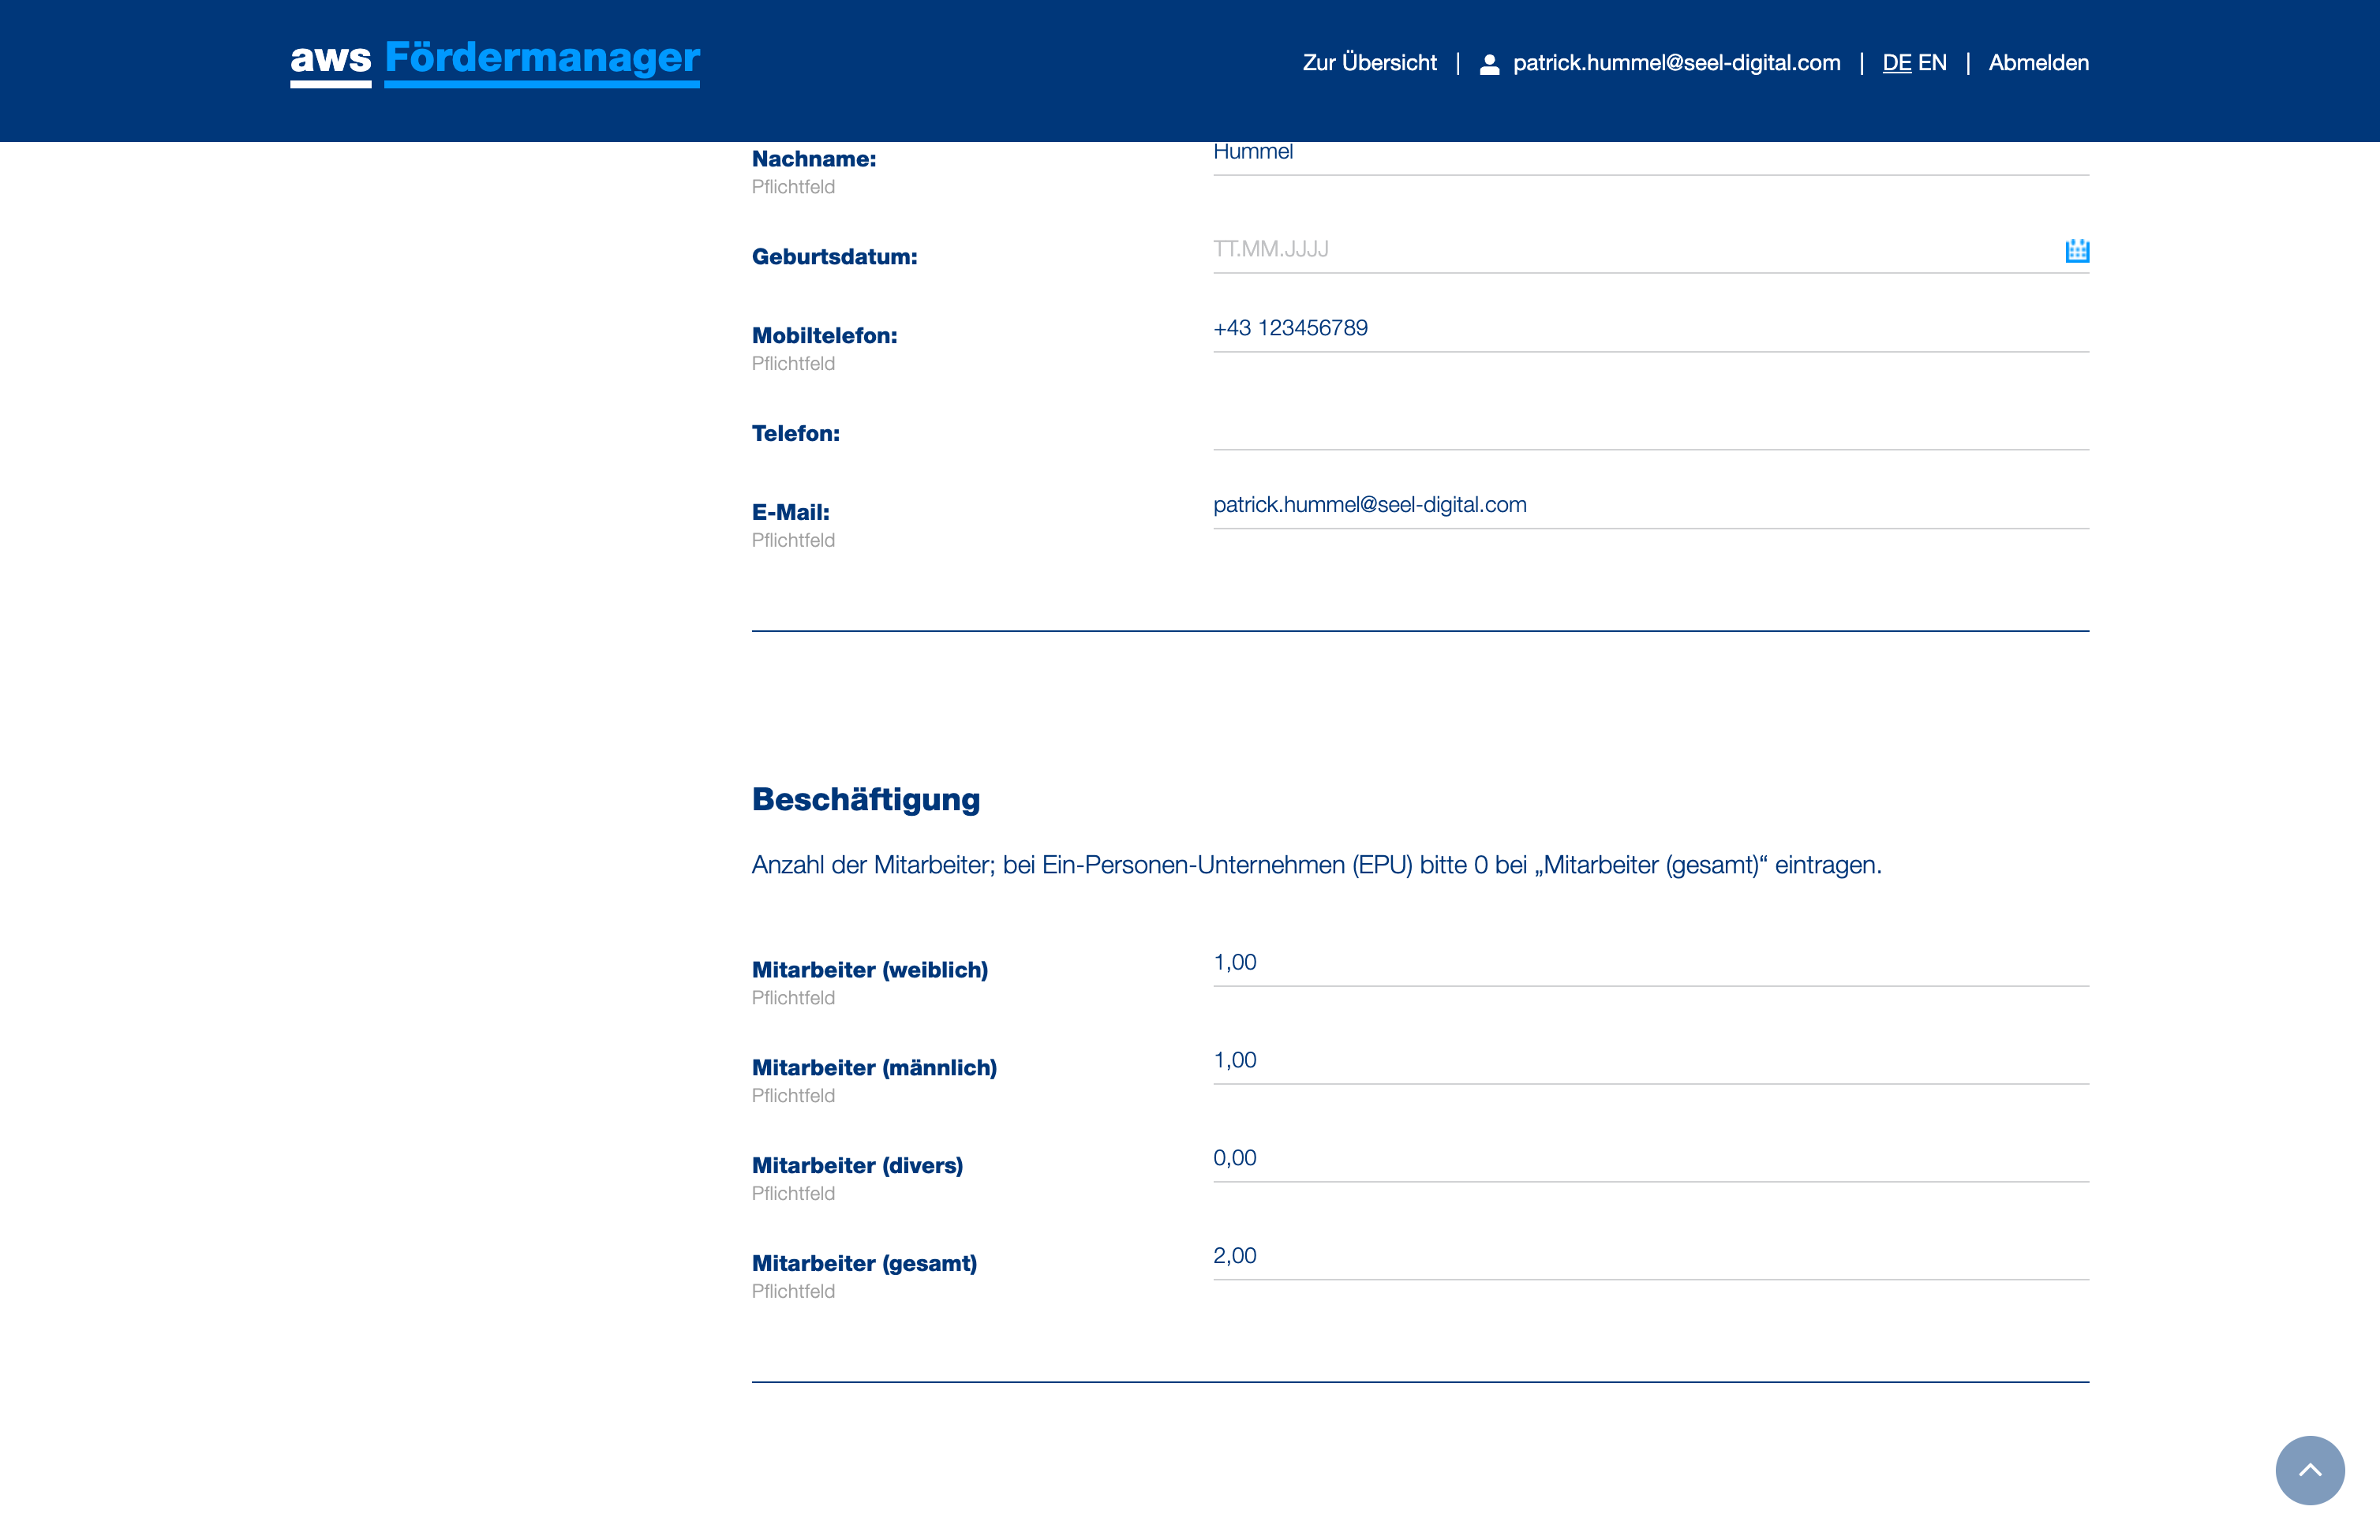Click the Mobiltelefon label
Screen dimensions: 2380x1540
tap(825, 336)
